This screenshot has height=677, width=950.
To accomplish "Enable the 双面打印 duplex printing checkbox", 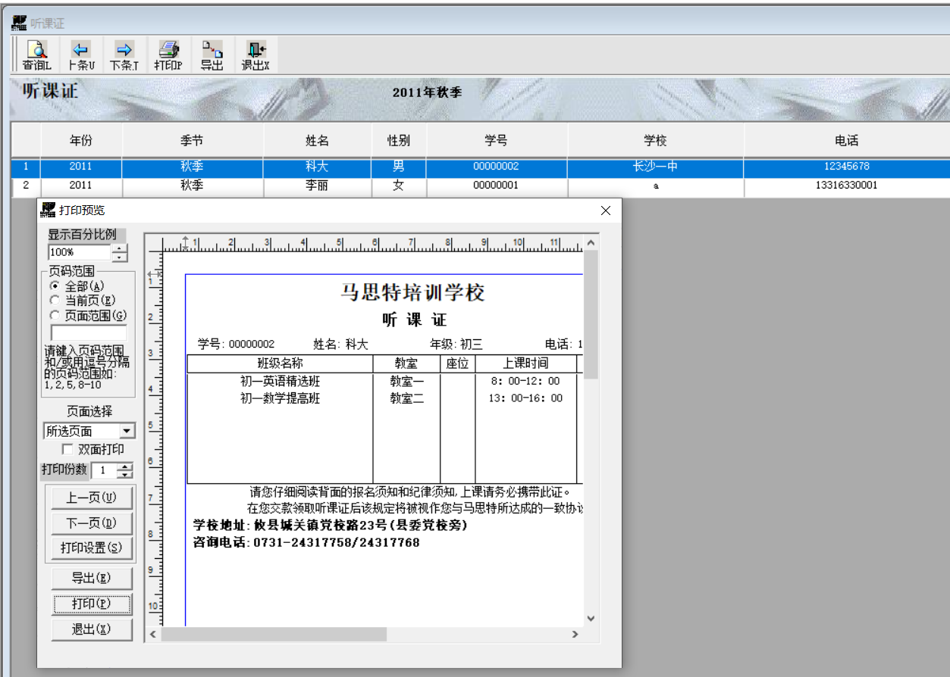I will [67, 449].
